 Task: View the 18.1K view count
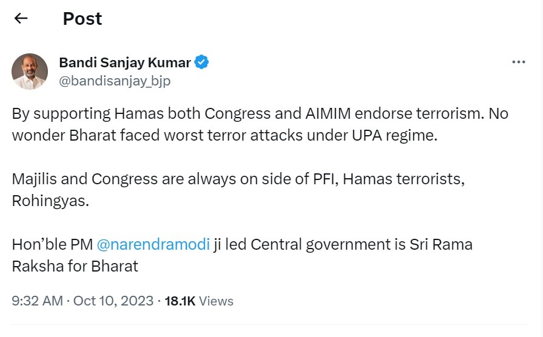(181, 301)
